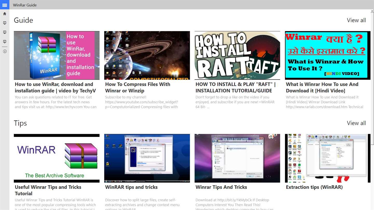Click the scroll-up arrow of the page scrollbar
Viewport: 374px width, 210px height.
coord(372,11)
